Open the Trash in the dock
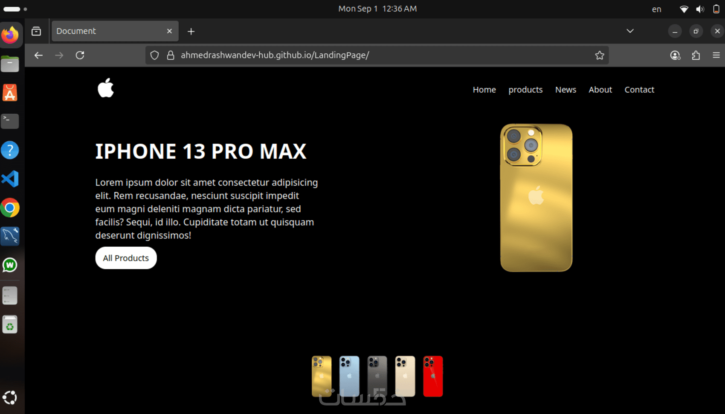Image resolution: width=725 pixels, height=414 pixels. pyautogui.click(x=10, y=324)
